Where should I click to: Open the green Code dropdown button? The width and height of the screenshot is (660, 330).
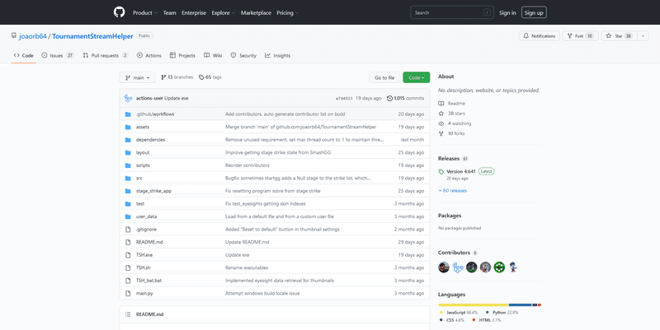click(417, 77)
